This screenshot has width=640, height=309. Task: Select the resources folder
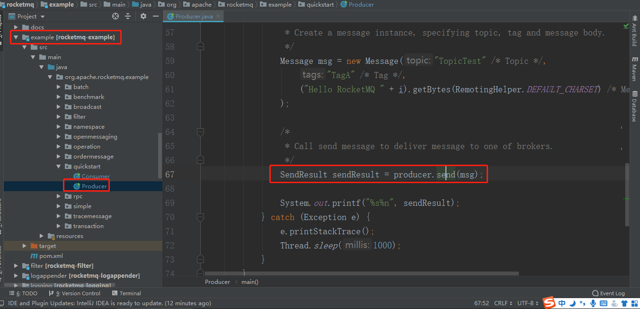point(65,236)
